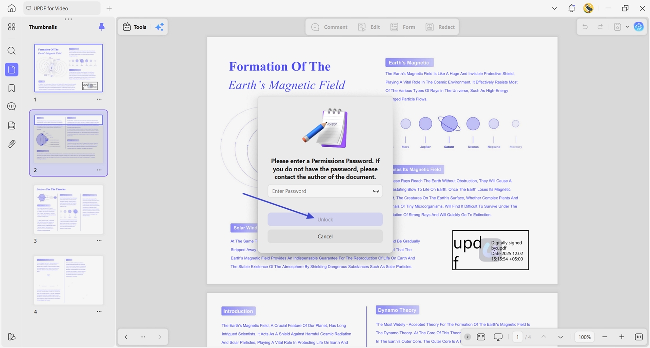Open the Tools menu button

tap(135, 27)
